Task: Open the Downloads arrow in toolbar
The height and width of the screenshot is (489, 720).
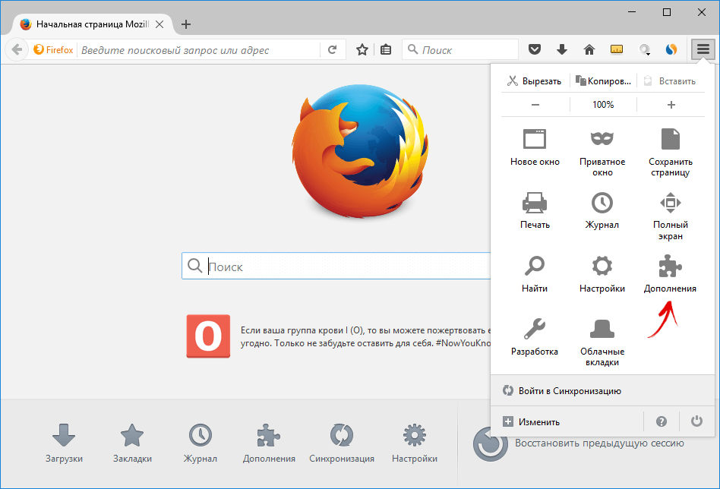Action: 561,49
